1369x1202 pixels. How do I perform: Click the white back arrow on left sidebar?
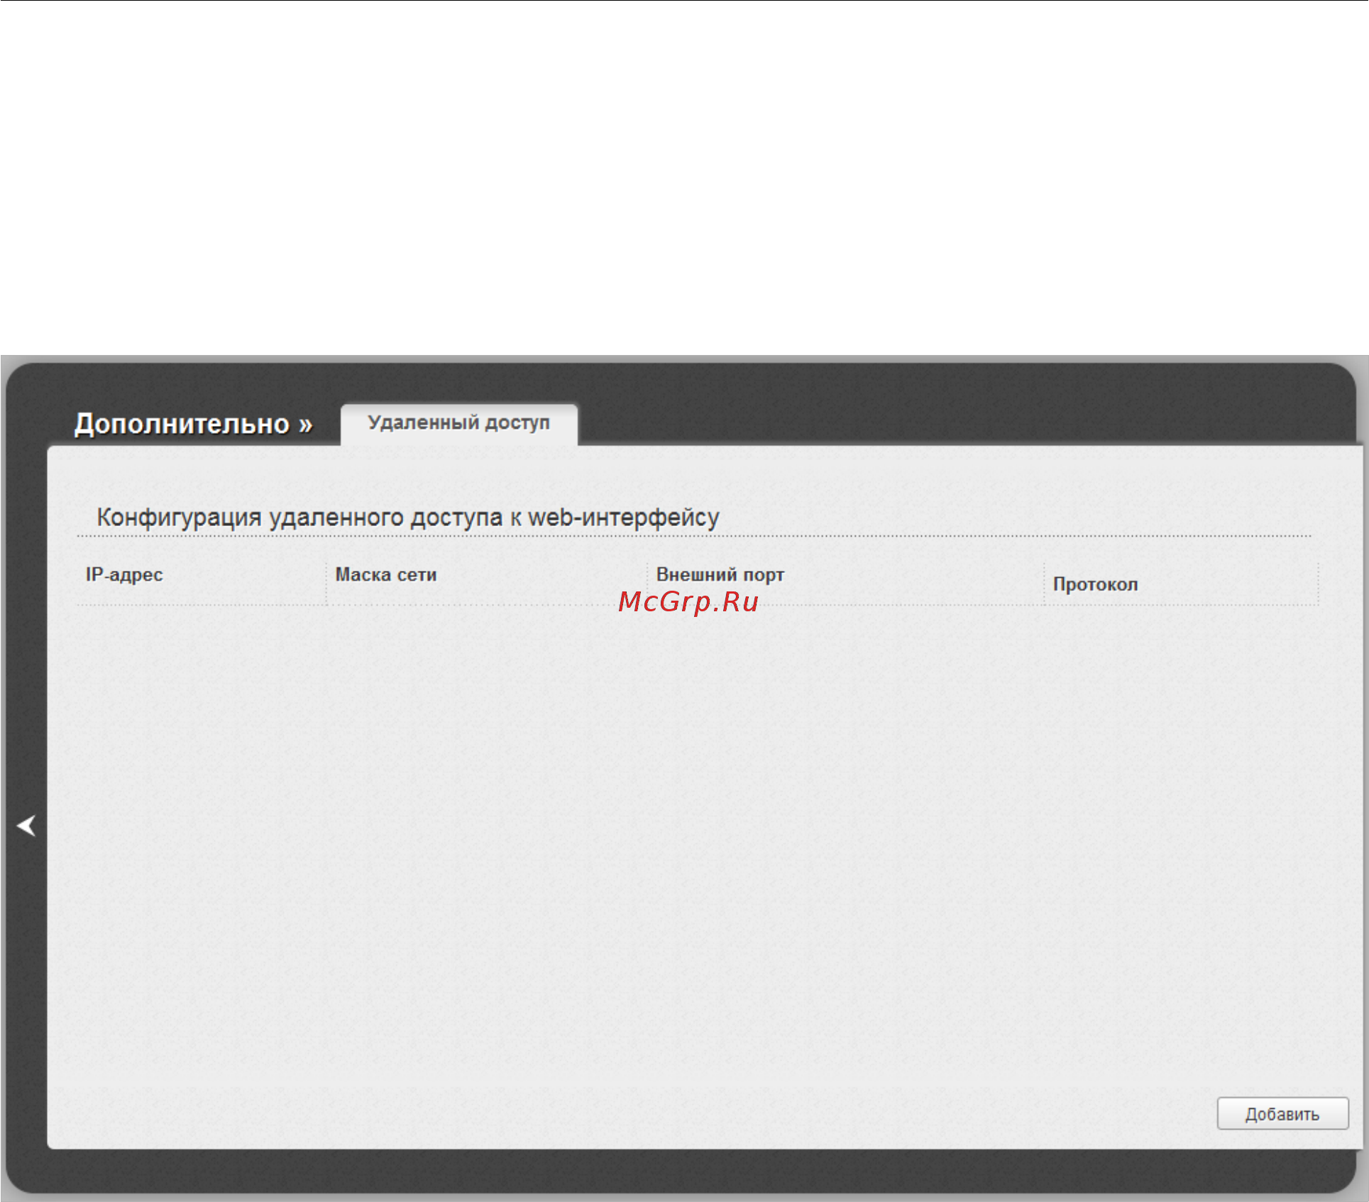(26, 826)
